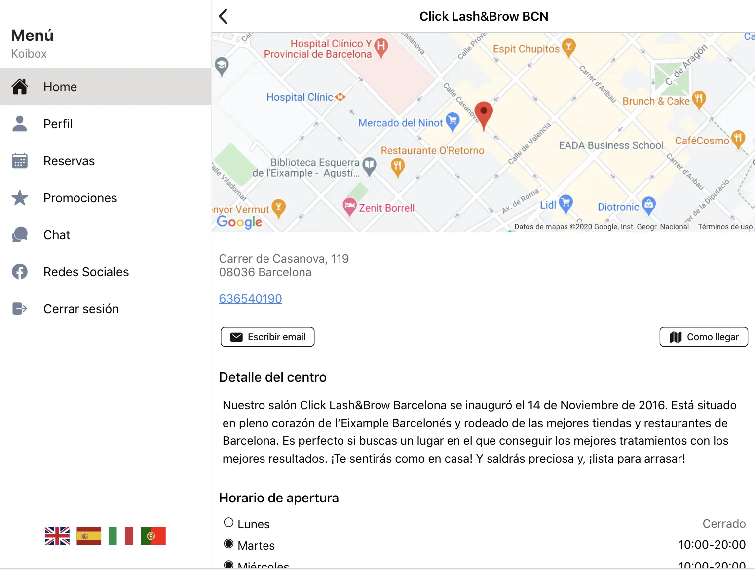
Task: Open Términos de uso on the map
Action: click(x=725, y=227)
